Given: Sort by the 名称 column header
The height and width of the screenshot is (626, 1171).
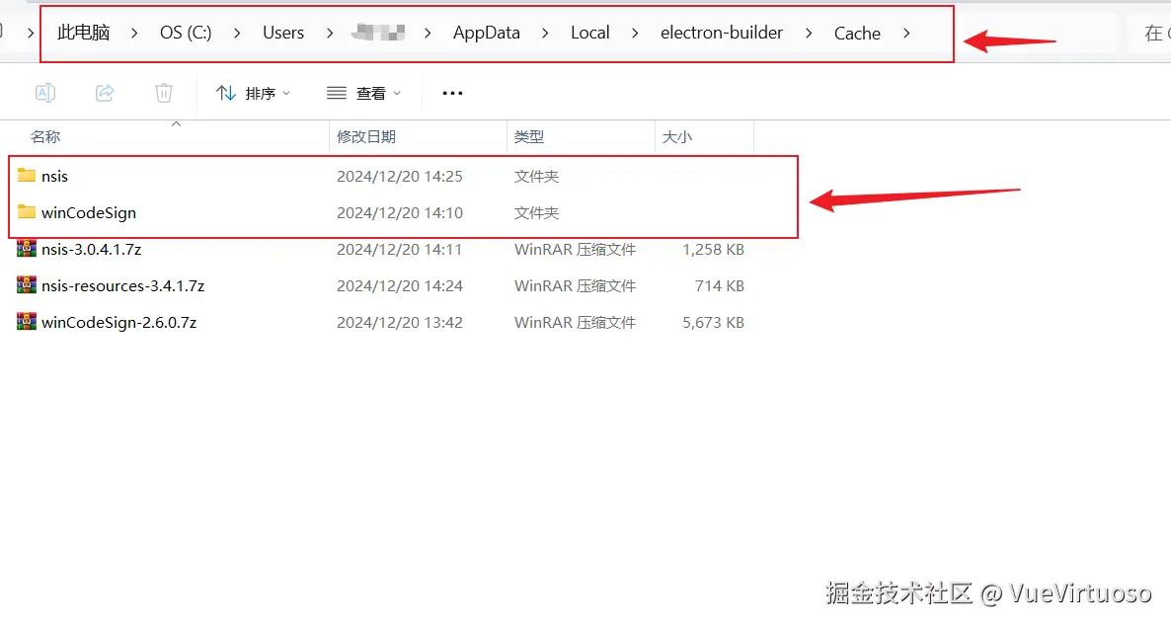Looking at the screenshot, I should point(44,136).
